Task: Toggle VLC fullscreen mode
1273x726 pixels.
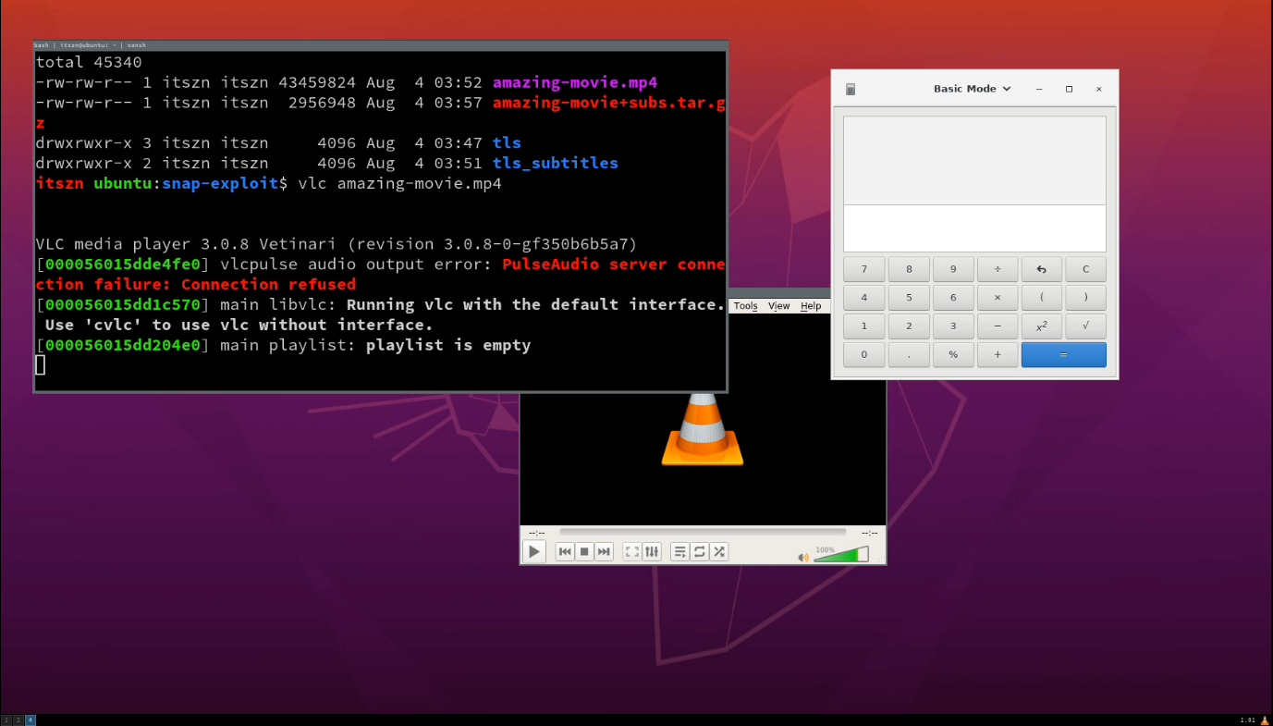Action: click(x=632, y=552)
